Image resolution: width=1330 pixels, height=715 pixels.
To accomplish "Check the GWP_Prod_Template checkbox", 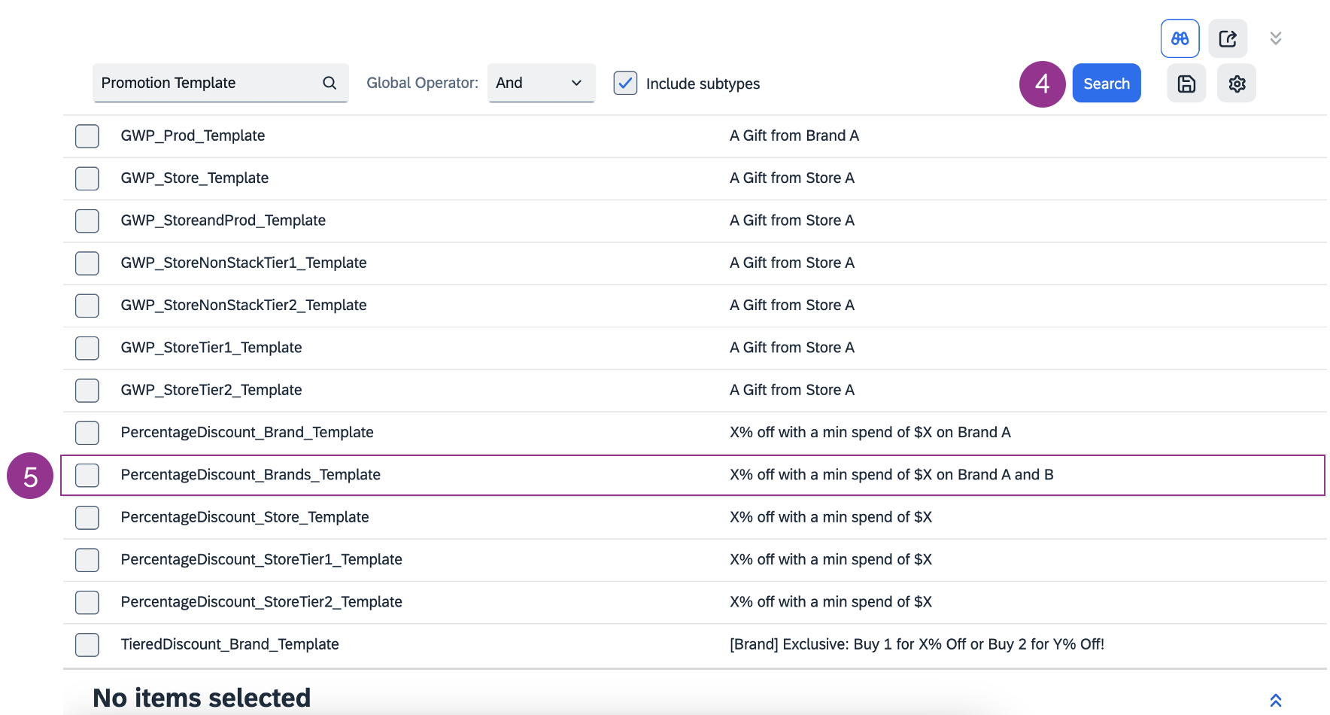I will pyautogui.click(x=87, y=136).
